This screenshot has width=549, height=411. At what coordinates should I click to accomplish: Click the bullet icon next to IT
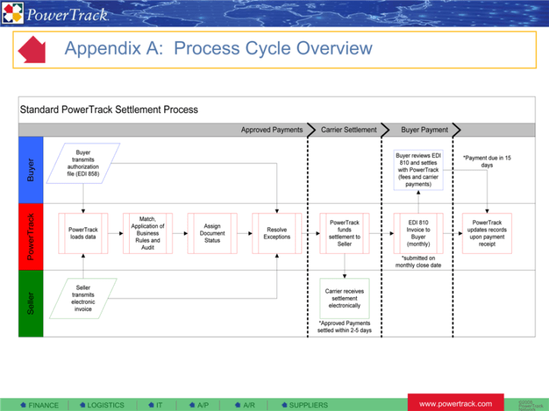tap(150, 405)
